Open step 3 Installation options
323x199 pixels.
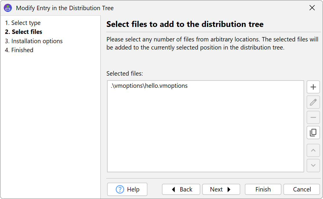[x=34, y=41]
